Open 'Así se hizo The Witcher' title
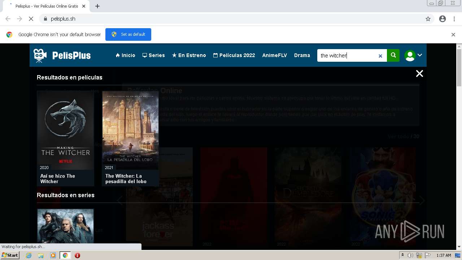The width and height of the screenshot is (462, 260). click(58, 178)
